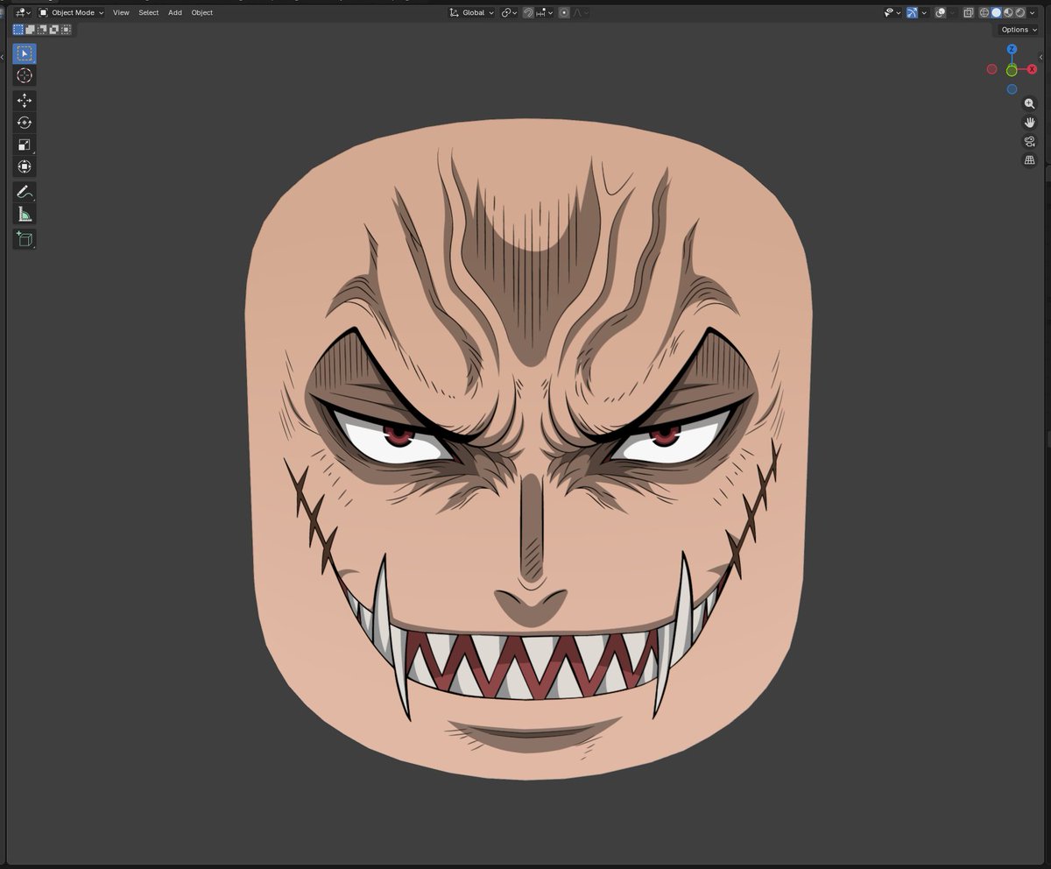Open the pivot point dropdown
The width and height of the screenshot is (1051, 869).
pyautogui.click(x=509, y=12)
